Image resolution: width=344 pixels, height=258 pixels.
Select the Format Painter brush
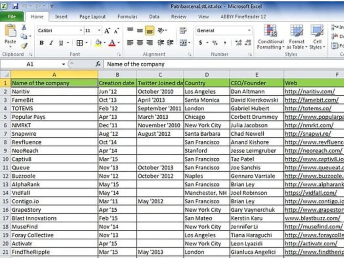click(24, 45)
